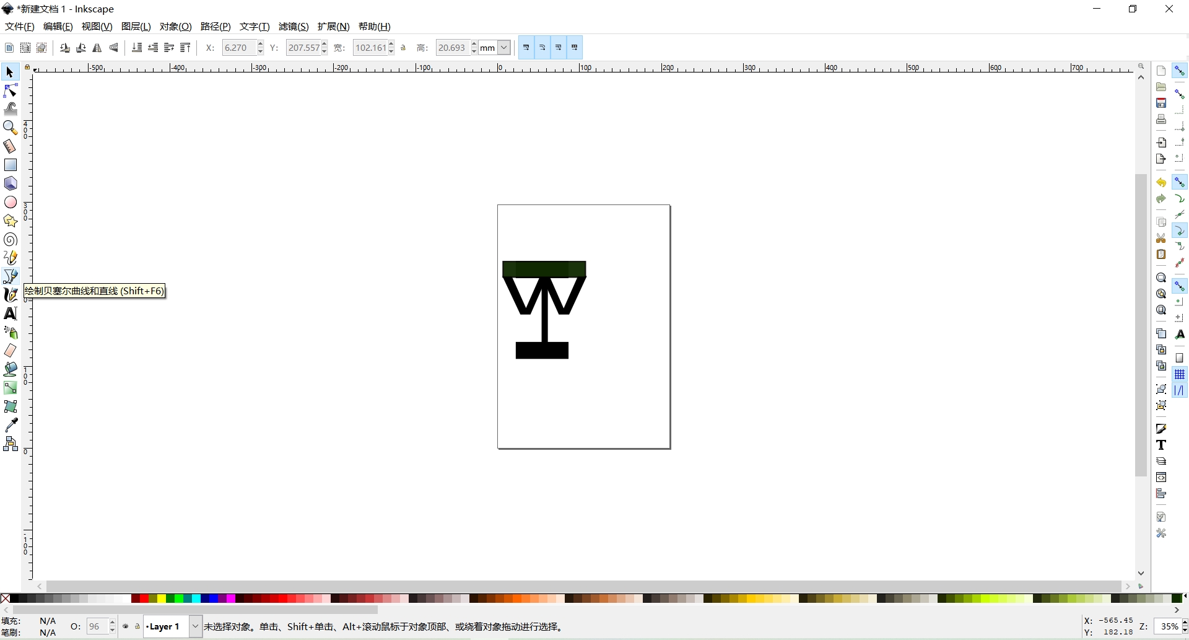
Task: Select the Ellipse/Circle tool
Action: pos(11,202)
